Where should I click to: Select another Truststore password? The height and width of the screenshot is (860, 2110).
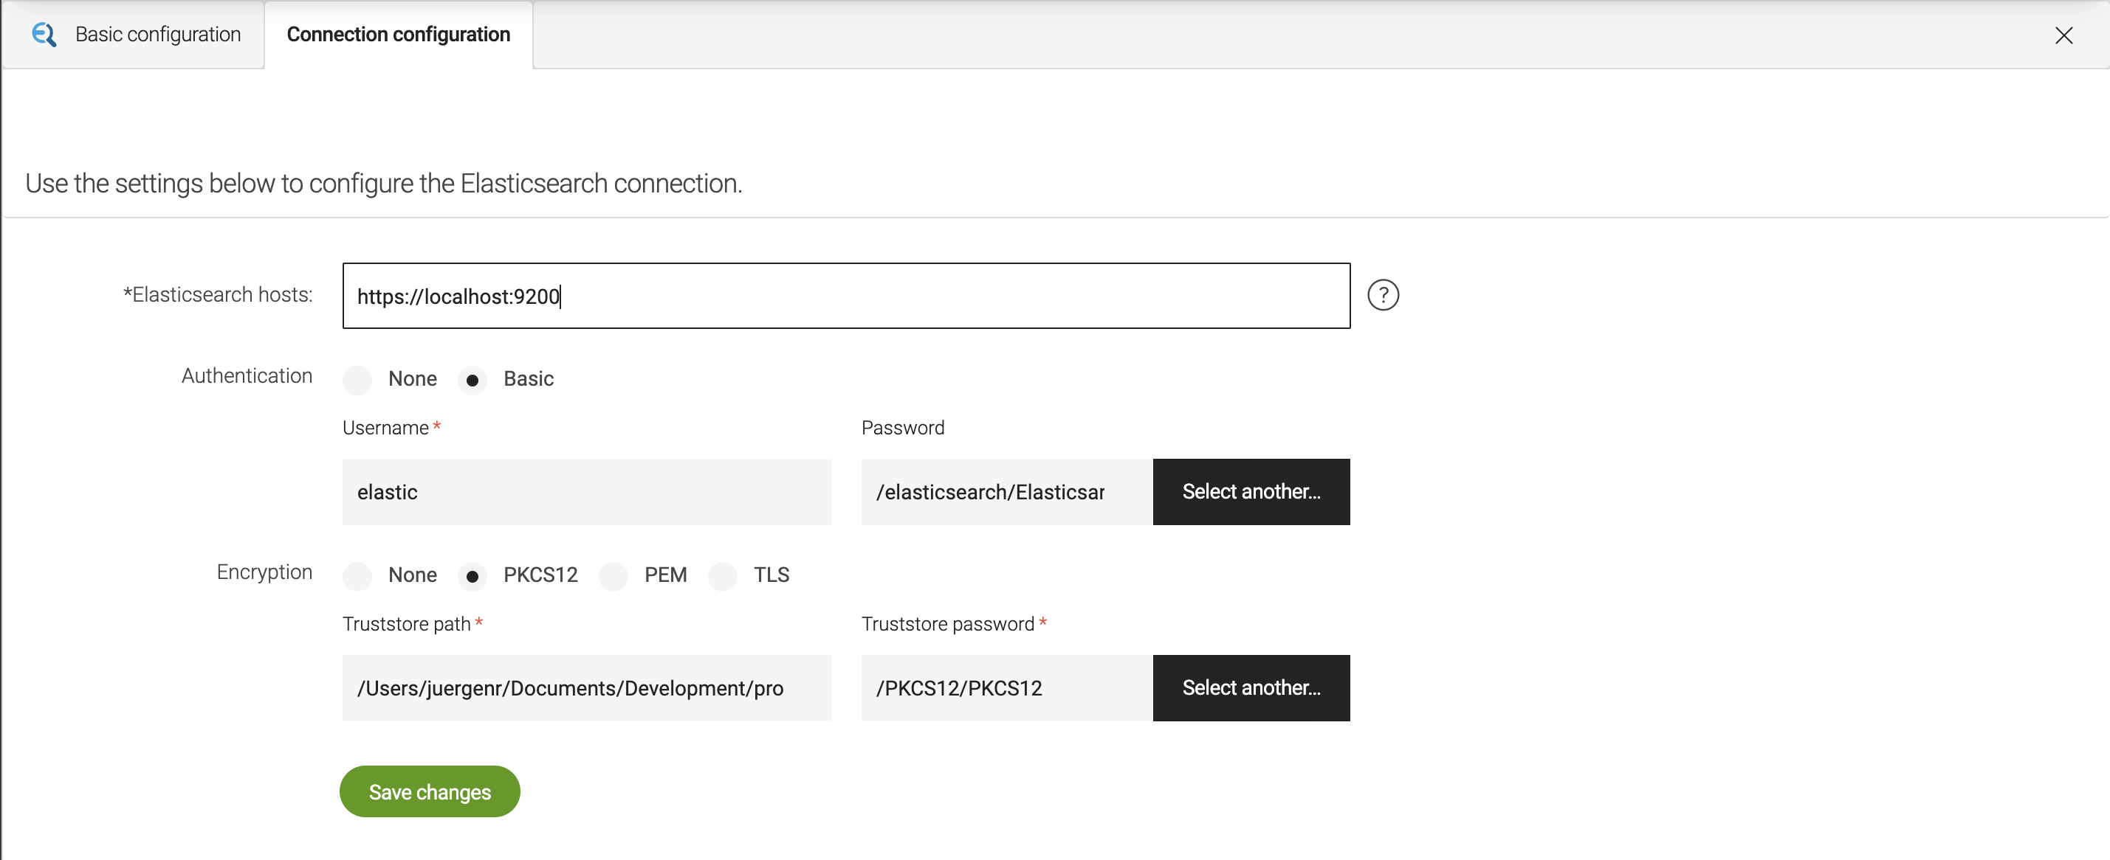pyautogui.click(x=1251, y=688)
